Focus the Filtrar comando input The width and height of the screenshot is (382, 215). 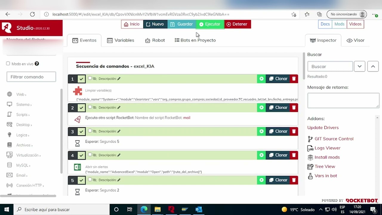(31, 77)
